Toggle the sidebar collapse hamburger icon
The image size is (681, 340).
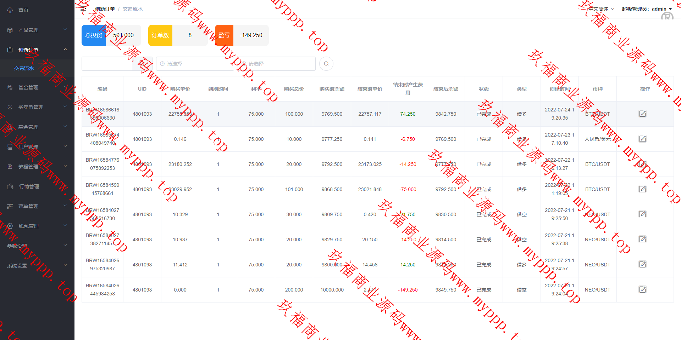click(83, 9)
